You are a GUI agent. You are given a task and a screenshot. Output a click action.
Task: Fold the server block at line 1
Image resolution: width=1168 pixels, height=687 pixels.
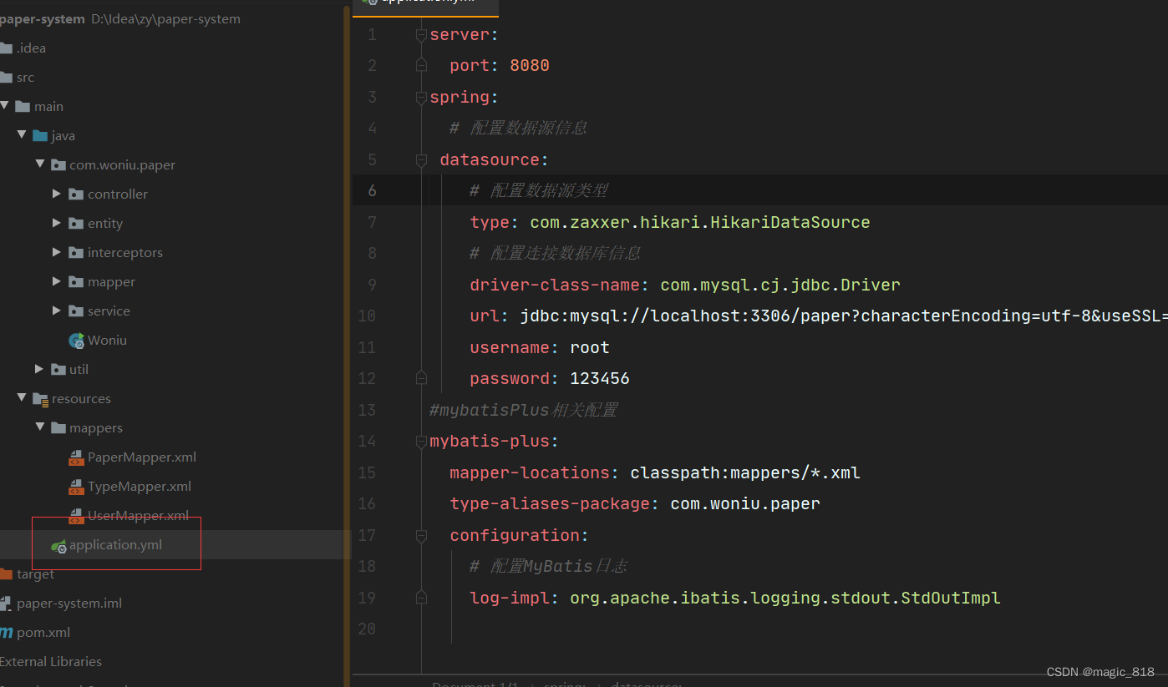(421, 34)
